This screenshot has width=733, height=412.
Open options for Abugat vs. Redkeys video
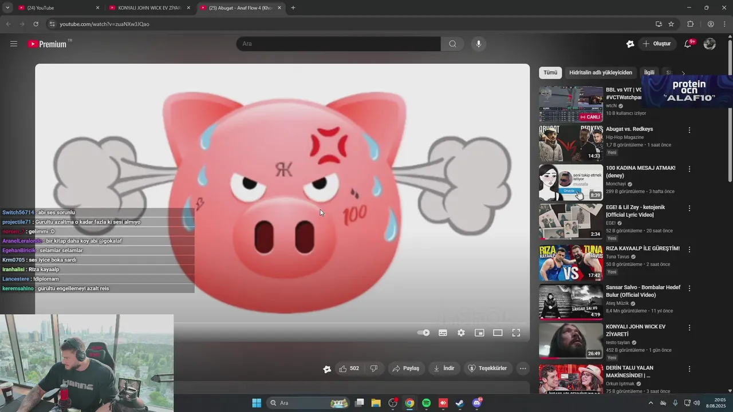point(689,130)
